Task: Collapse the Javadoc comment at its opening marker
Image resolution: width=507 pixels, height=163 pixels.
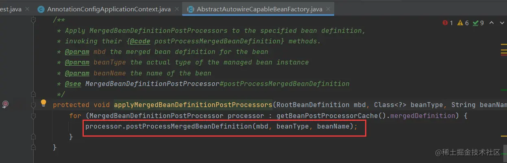Action: click(x=34, y=20)
